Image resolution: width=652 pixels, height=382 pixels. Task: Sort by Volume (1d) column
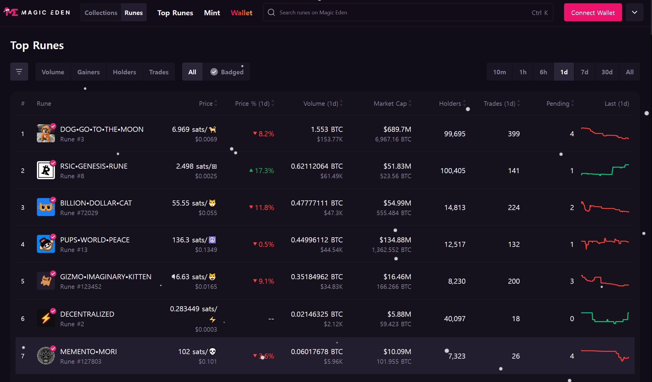pyautogui.click(x=323, y=103)
